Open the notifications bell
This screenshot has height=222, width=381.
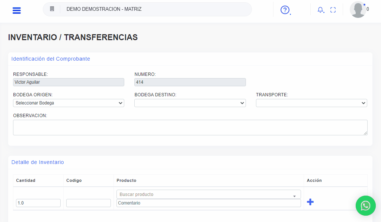point(320,10)
